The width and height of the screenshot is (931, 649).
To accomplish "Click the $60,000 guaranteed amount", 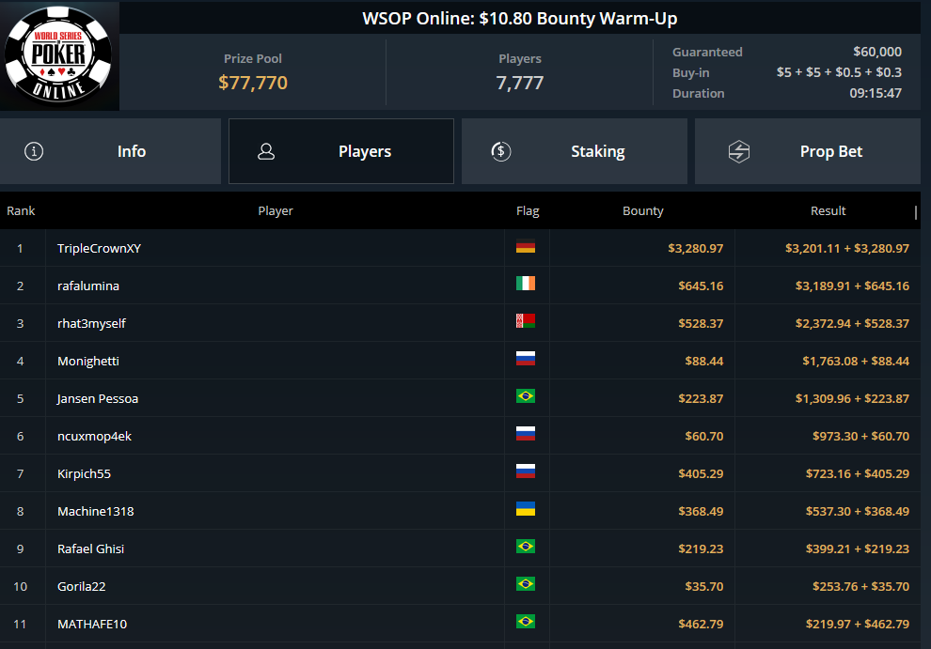I will pyautogui.click(x=877, y=52).
